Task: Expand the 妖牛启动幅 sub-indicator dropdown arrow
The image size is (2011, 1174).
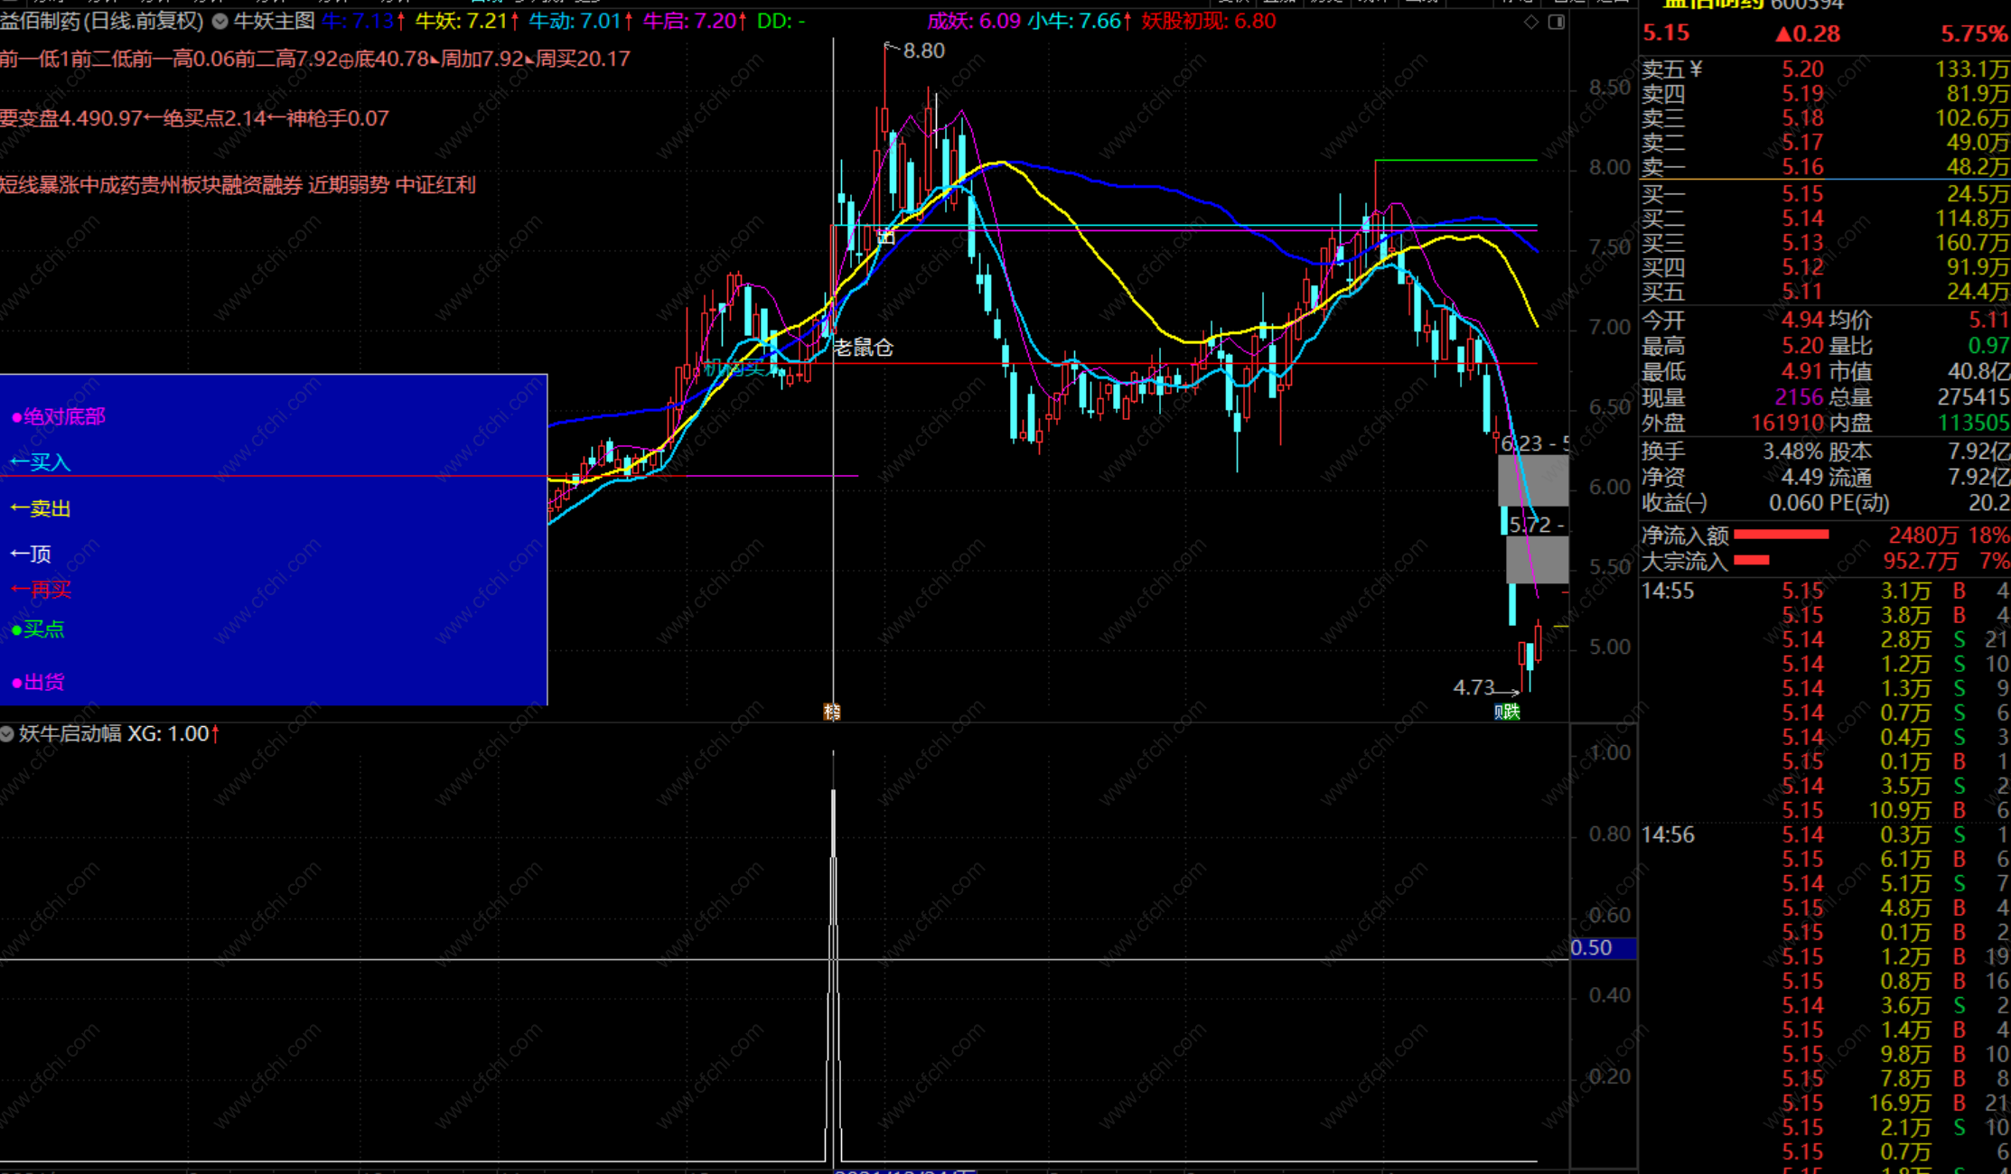Action: point(7,734)
